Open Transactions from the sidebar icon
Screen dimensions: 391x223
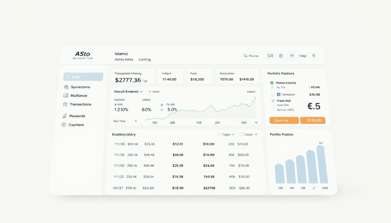[66, 104]
